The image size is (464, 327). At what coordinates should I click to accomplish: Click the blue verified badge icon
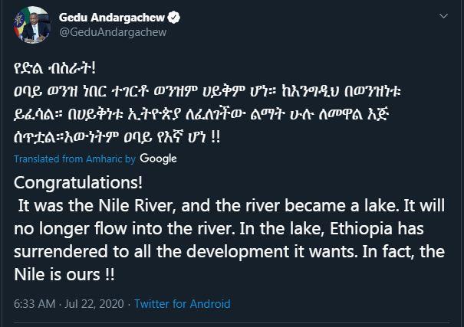[174, 17]
